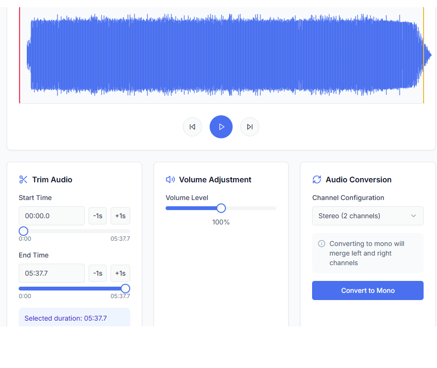
Task: Decrease End Time by one second
Action: [98, 273]
